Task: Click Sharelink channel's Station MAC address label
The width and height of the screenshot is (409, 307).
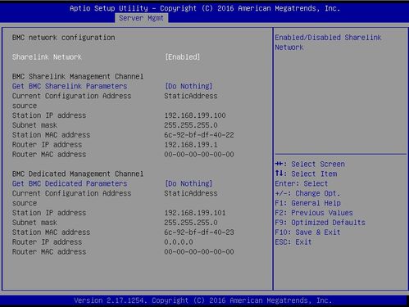Action: [x=51, y=135]
